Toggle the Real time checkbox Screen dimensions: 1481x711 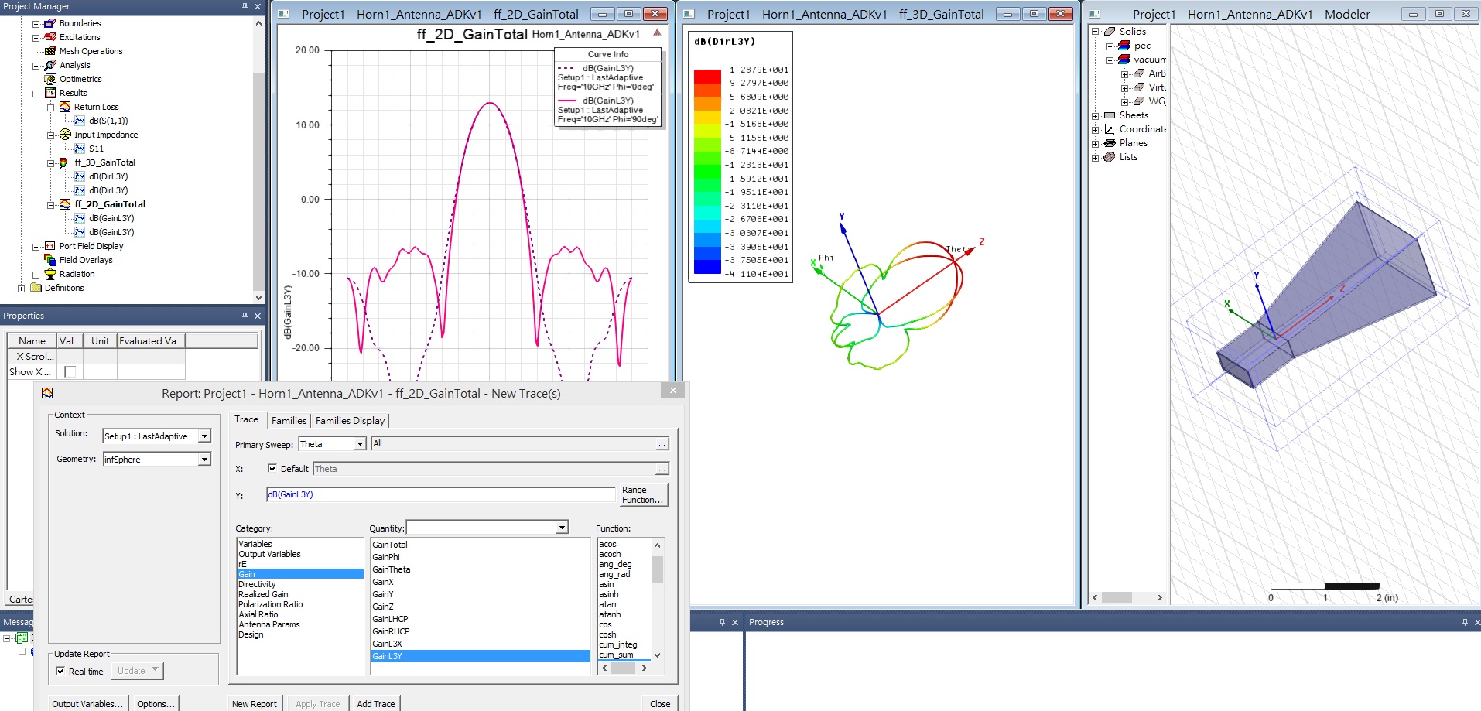tap(60, 671)
